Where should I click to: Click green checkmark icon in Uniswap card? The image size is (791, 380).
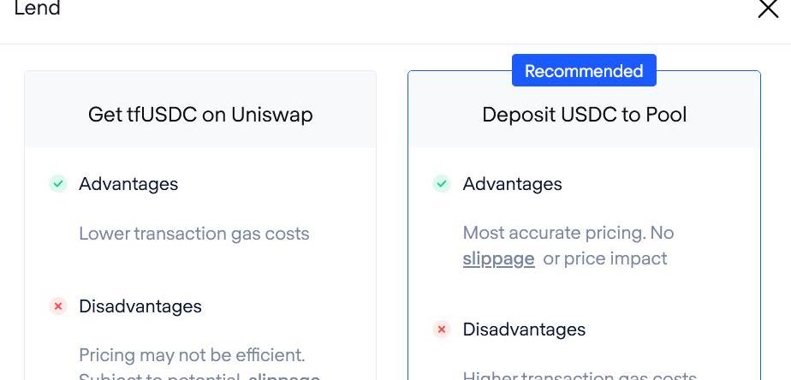[x=58, y=184]
